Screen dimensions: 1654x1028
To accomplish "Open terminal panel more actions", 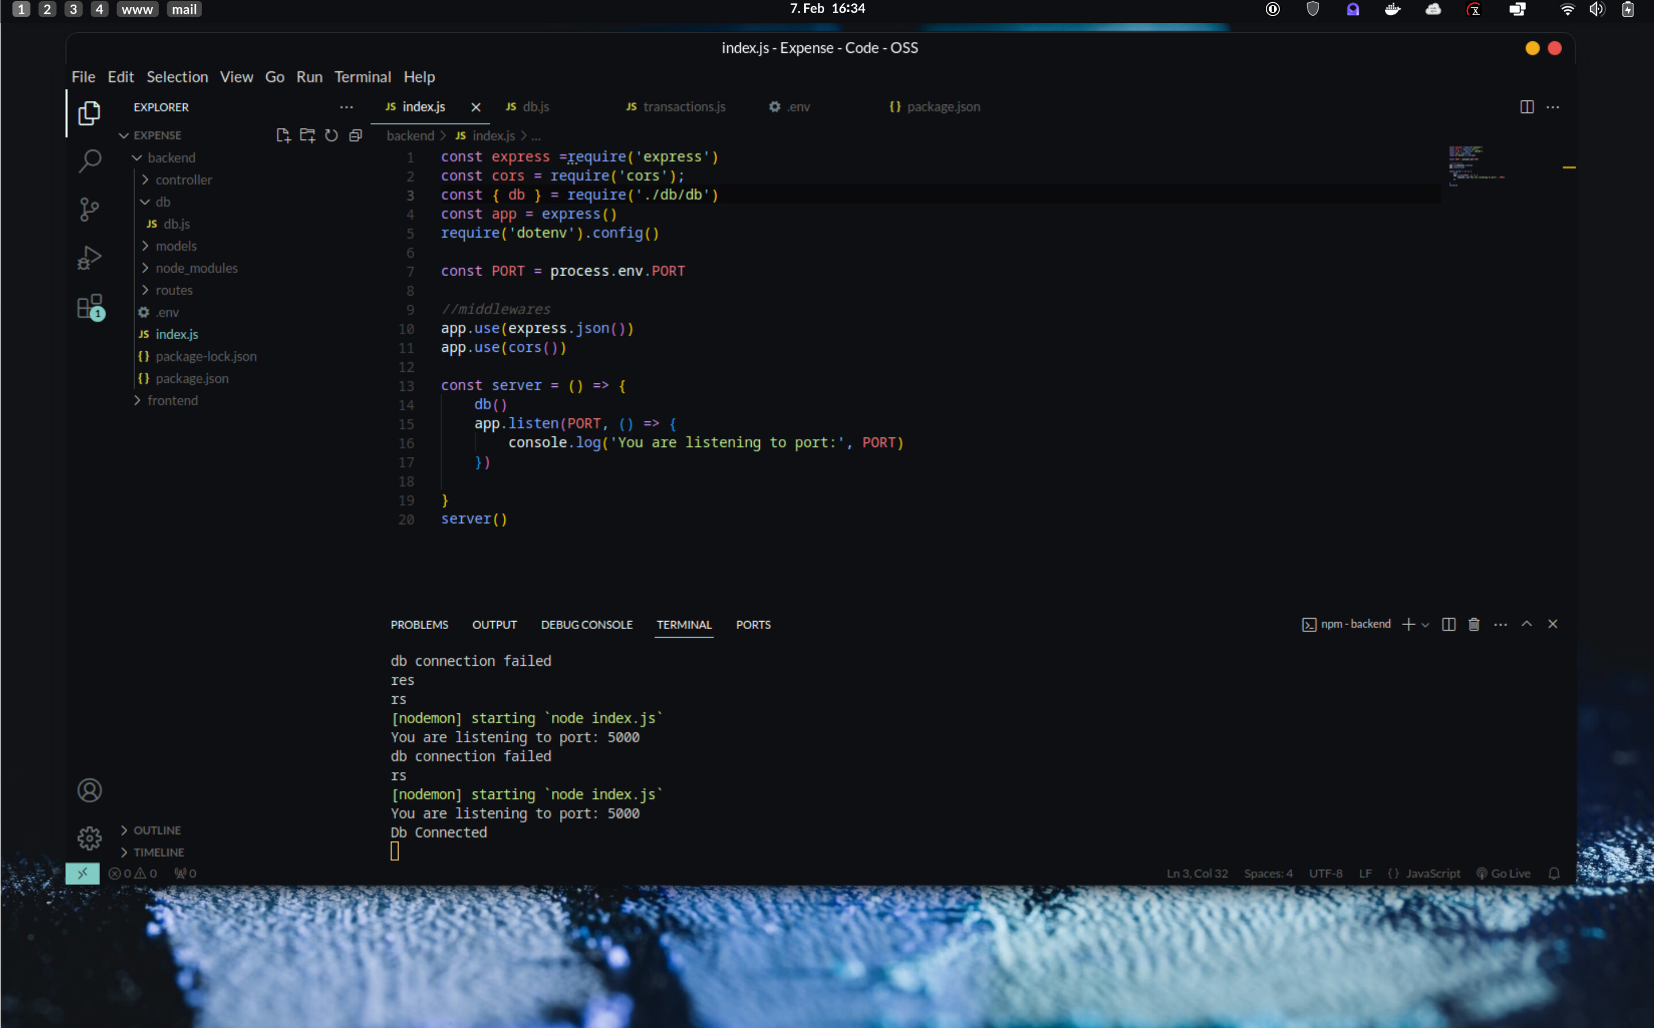I will 1500,624.
